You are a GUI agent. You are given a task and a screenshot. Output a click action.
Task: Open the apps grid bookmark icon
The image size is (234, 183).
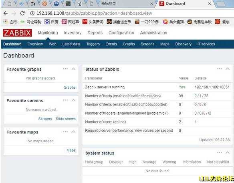5,22
